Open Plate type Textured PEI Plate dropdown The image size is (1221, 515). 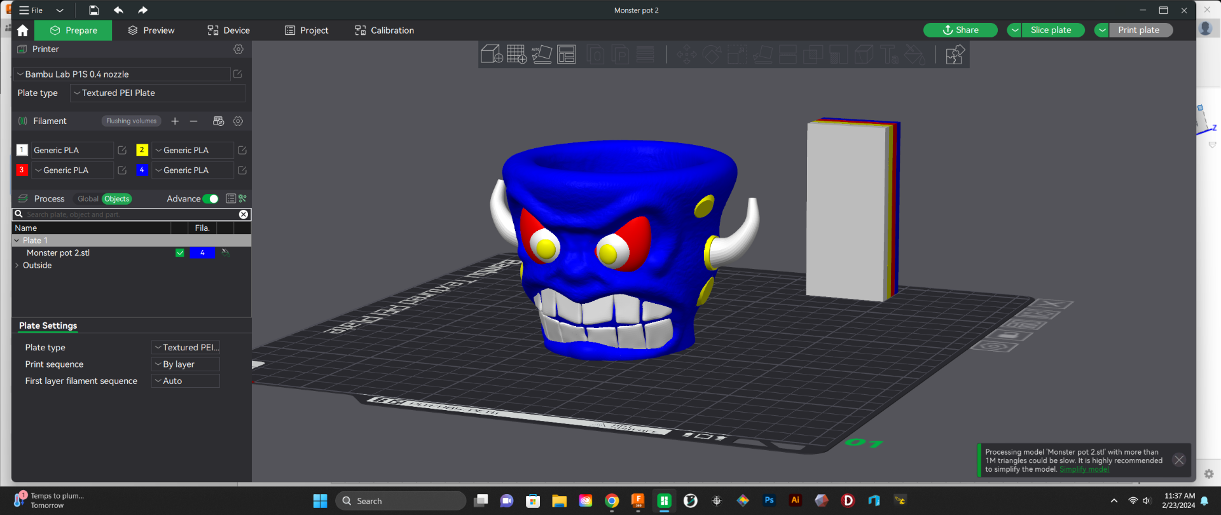click(158, 93)
